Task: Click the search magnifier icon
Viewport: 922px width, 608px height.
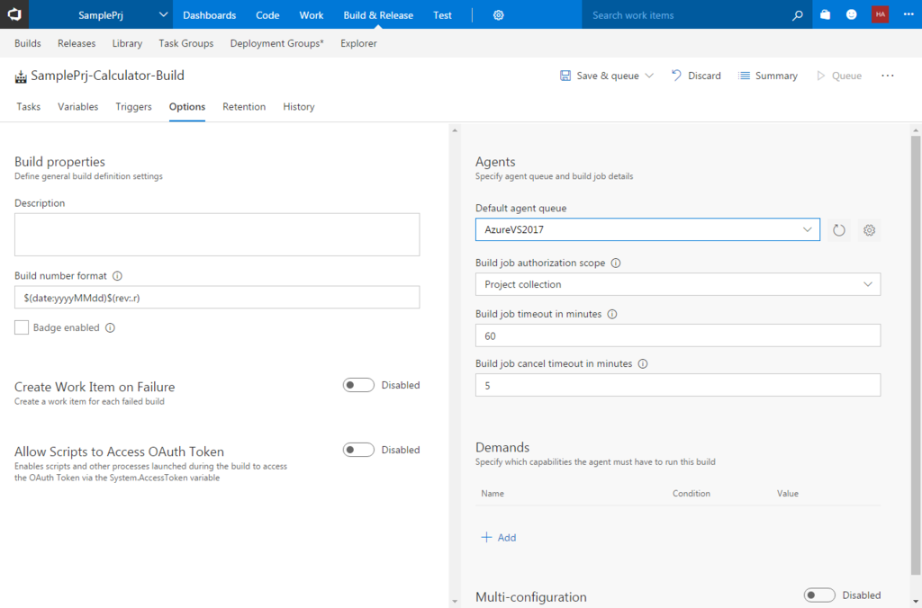Action: [x=797, y=15]
